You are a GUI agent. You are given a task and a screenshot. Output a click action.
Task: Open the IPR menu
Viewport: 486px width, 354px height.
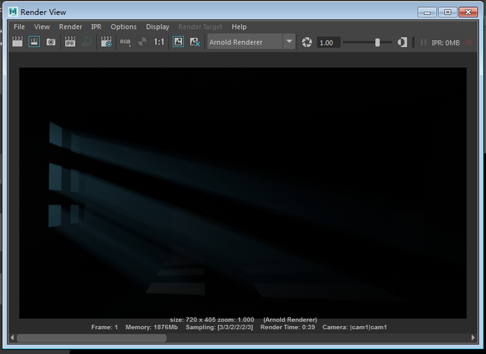pos(96,27)
